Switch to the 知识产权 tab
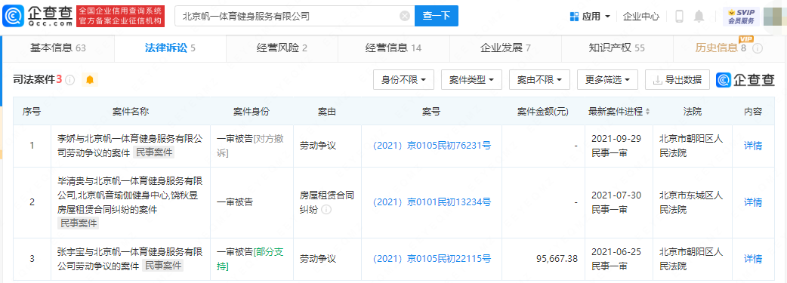 point(617,48)
